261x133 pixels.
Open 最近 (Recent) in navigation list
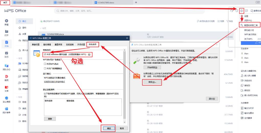[24, 21]
